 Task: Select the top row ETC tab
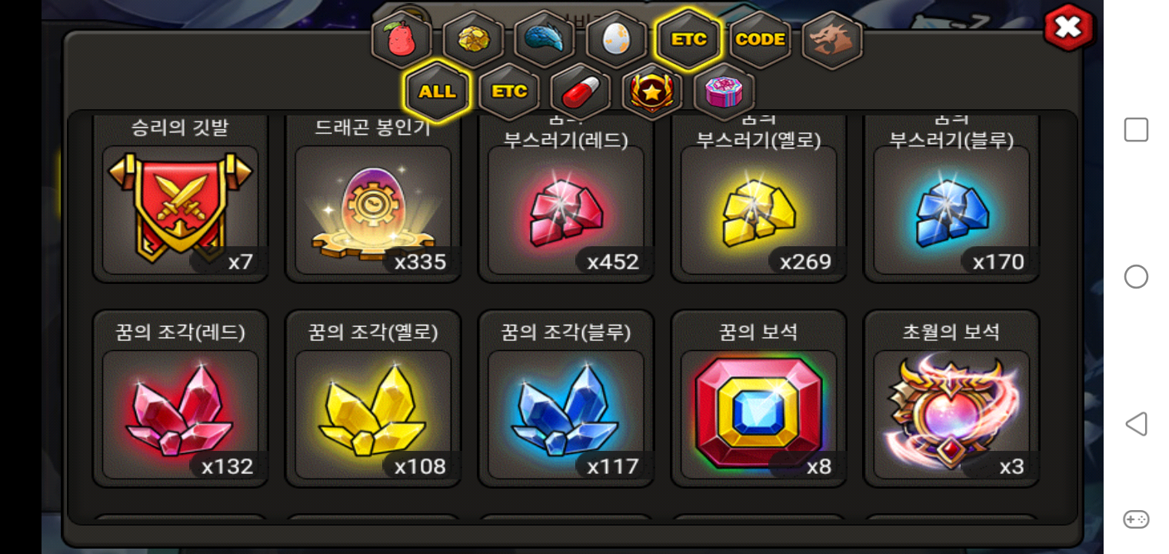(688, 39)
